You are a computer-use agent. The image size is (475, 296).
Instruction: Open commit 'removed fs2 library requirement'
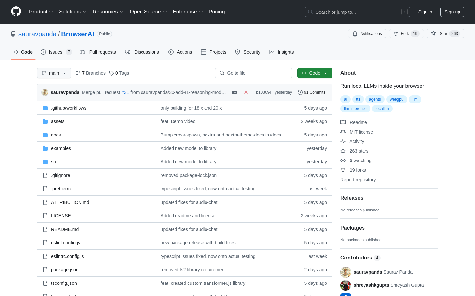pyautogui.click(x=193, y=270)
